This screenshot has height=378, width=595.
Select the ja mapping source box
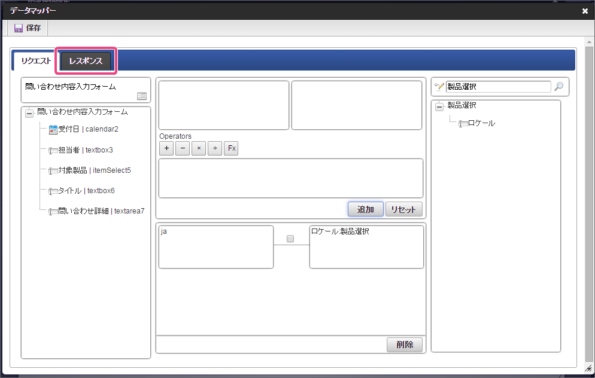pyautogui.click(x=216, y=247)
